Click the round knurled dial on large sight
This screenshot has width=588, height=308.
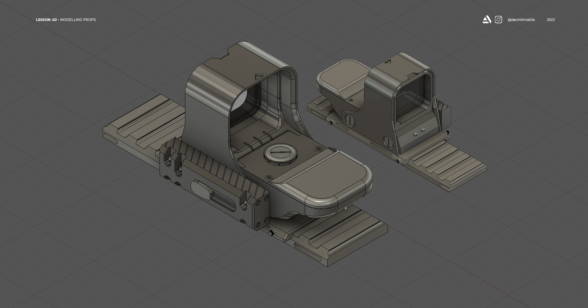[x=281, y=155]
